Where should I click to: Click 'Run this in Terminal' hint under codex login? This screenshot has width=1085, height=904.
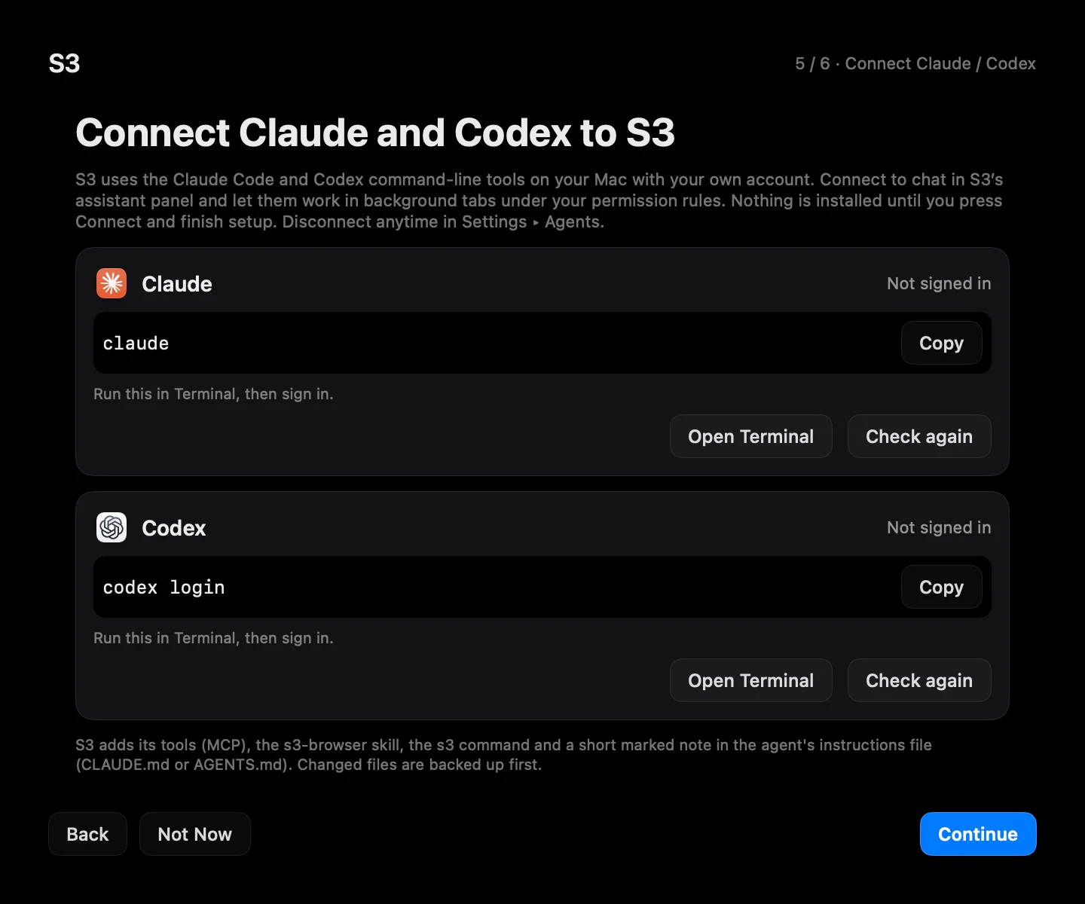click(x=213, y=638)
